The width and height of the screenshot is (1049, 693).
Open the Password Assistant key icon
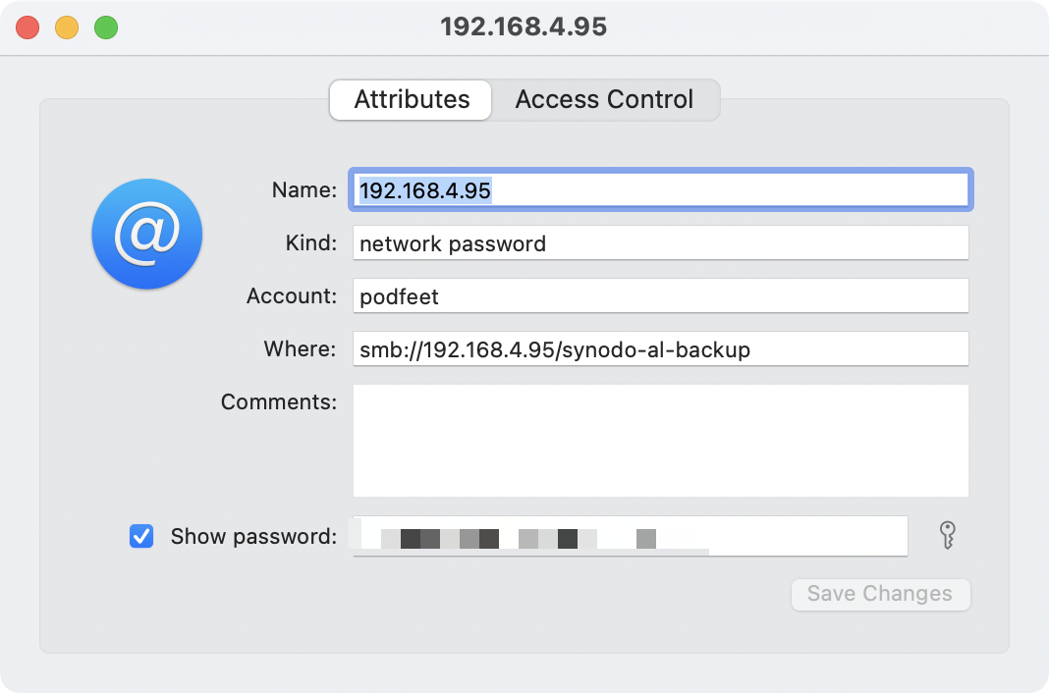tap(947, 536)
